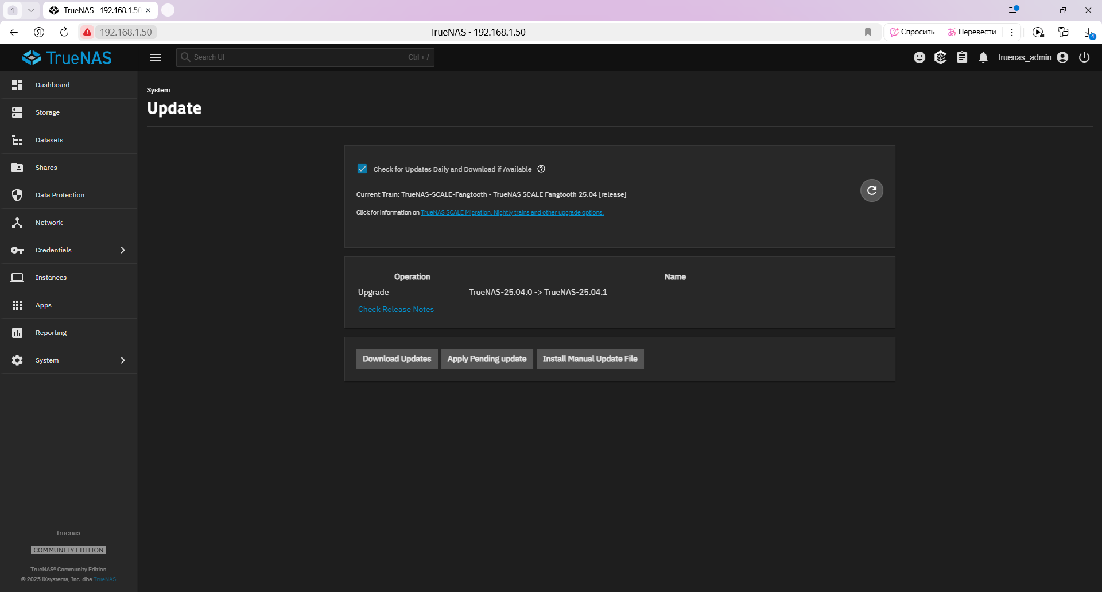Screen dimensions: 1102x592
Task: Click the TrueNAS-25.04.0 -> TrueNAS-25.04.1 text
Action: tap(538, 292)
